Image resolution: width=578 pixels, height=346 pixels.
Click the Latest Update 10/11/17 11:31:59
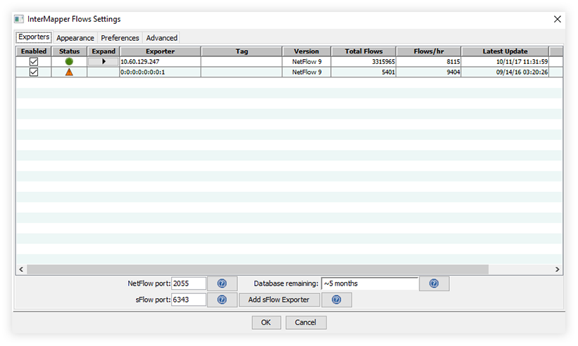click(x=522, y=61)
